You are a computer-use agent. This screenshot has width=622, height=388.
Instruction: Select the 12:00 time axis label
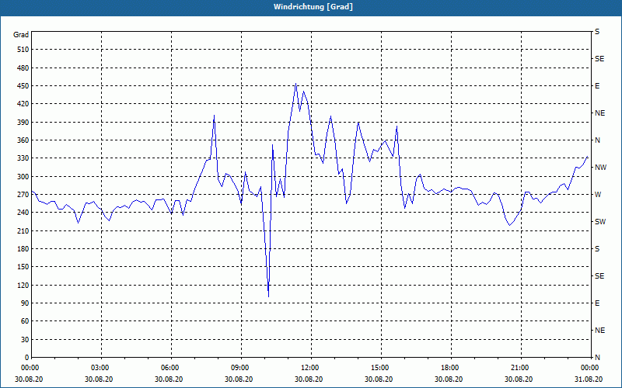point(309,368)
